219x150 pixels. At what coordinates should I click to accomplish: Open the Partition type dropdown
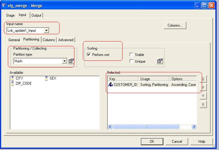click(x=64, y=61)
